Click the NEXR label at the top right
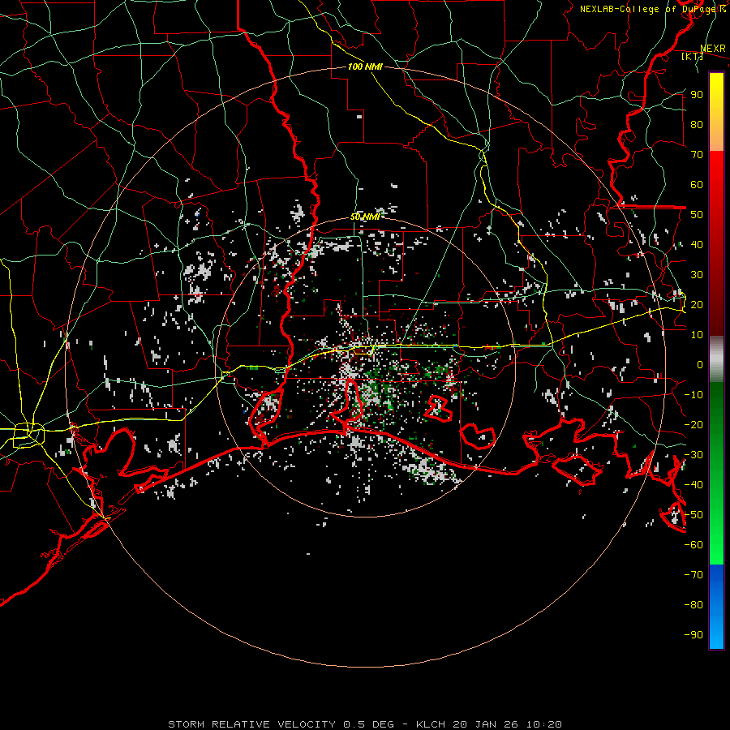 (713, 49)
